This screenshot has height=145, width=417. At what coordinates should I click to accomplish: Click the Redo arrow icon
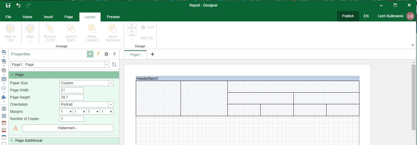point(28,5)
